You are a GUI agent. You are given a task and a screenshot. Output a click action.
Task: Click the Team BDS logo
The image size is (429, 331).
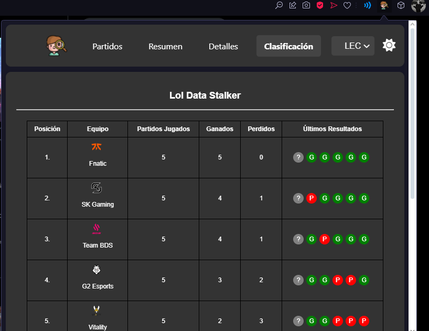click(96, 229)
